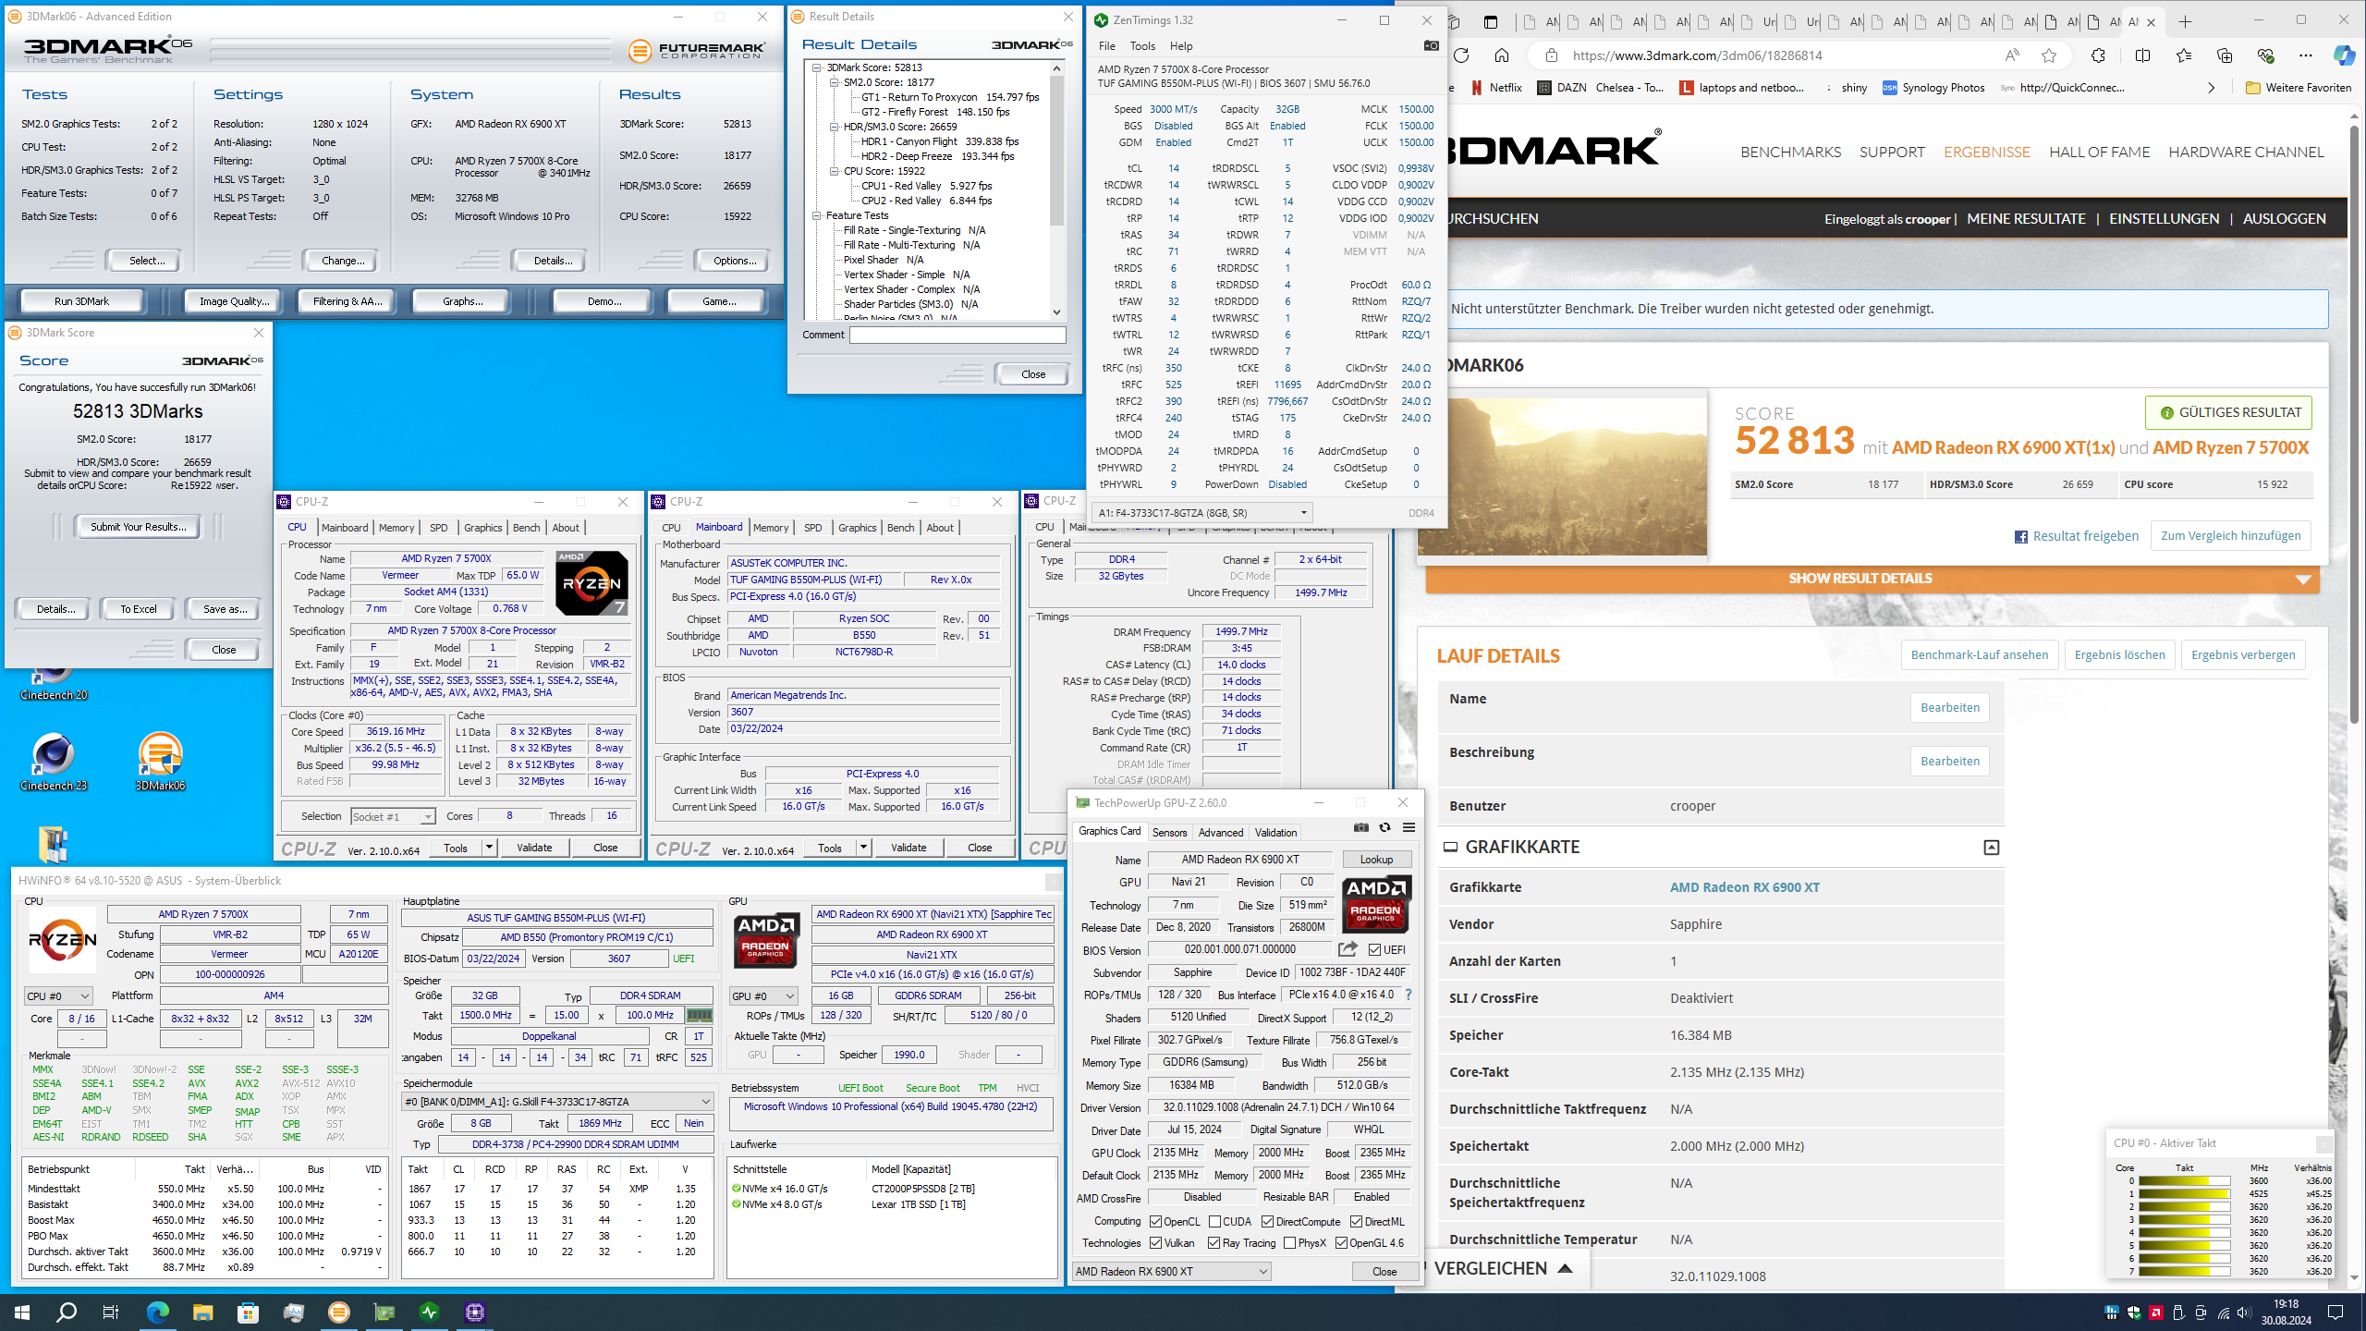Open GPU-Z hamburger menu

(1409, 827)
